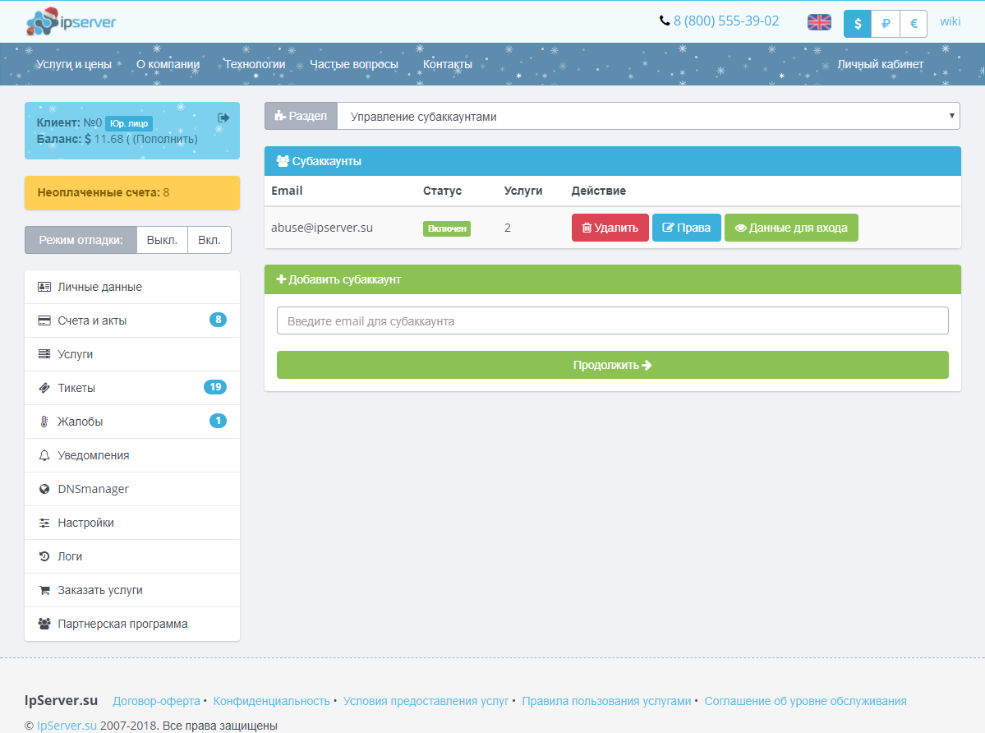Click the IpServer logo
Viewport: 985px width, 733px height.
click(71, 21)
